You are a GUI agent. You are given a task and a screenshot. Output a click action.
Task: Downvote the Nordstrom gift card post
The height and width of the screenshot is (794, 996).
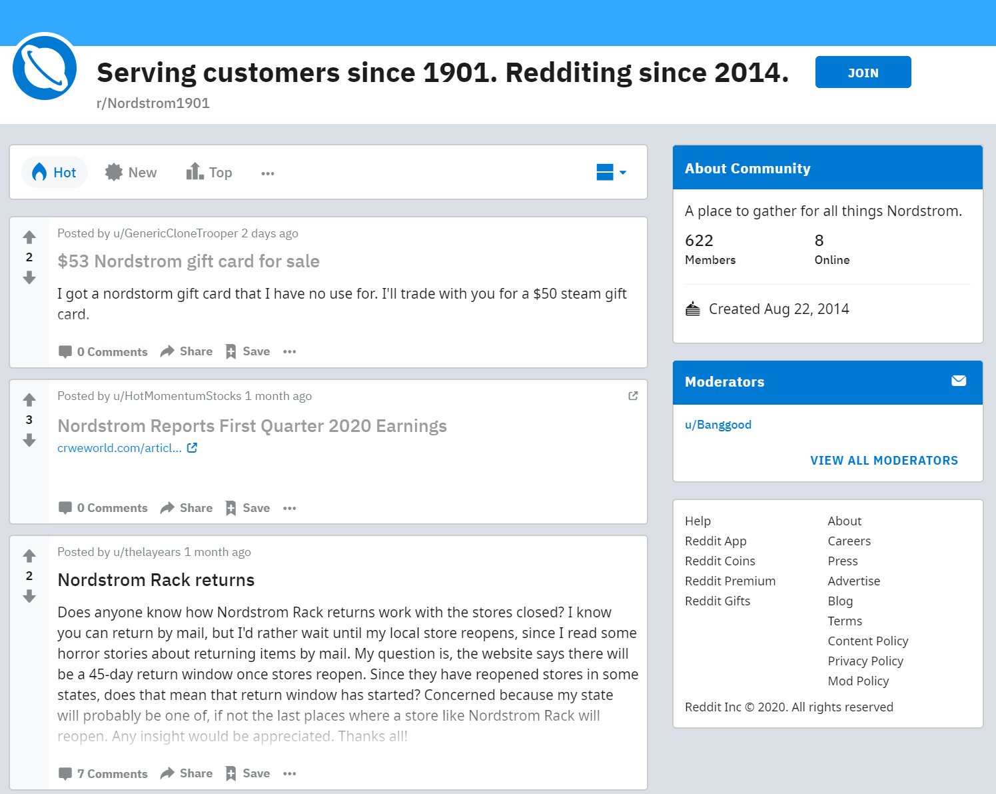(29, 278)
